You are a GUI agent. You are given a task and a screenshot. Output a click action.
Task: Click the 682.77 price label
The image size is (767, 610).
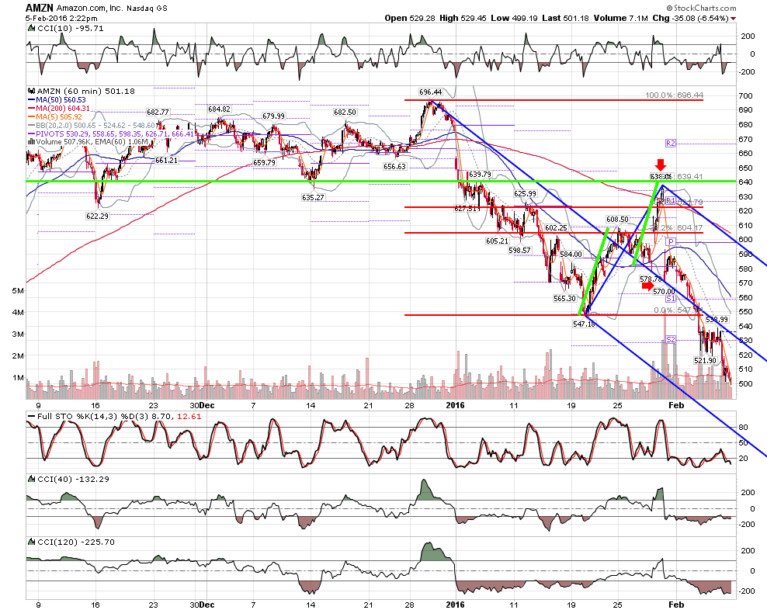pos(158,112)
